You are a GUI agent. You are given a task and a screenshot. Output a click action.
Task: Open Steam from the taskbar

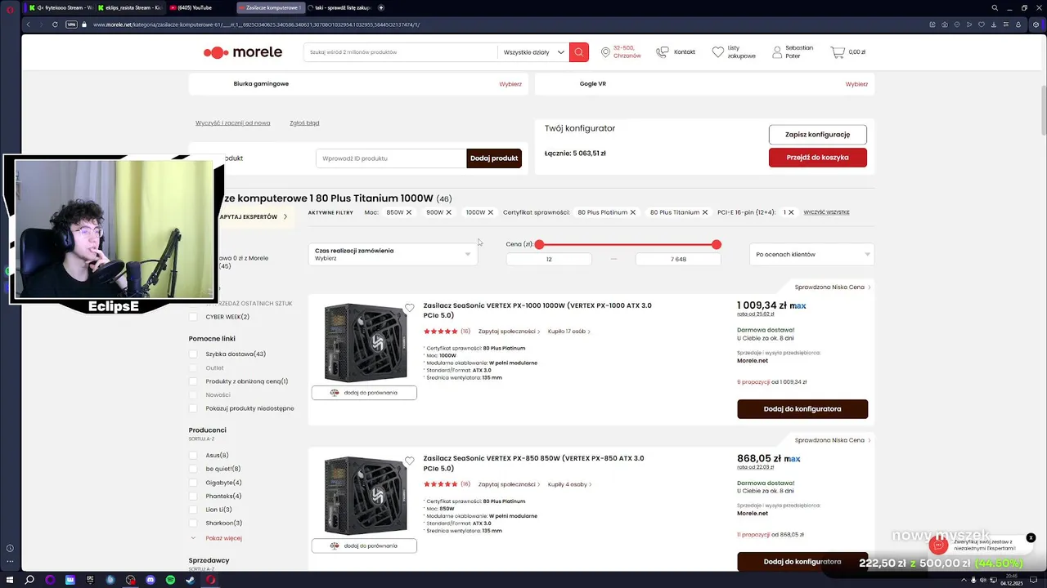point(191,580)
